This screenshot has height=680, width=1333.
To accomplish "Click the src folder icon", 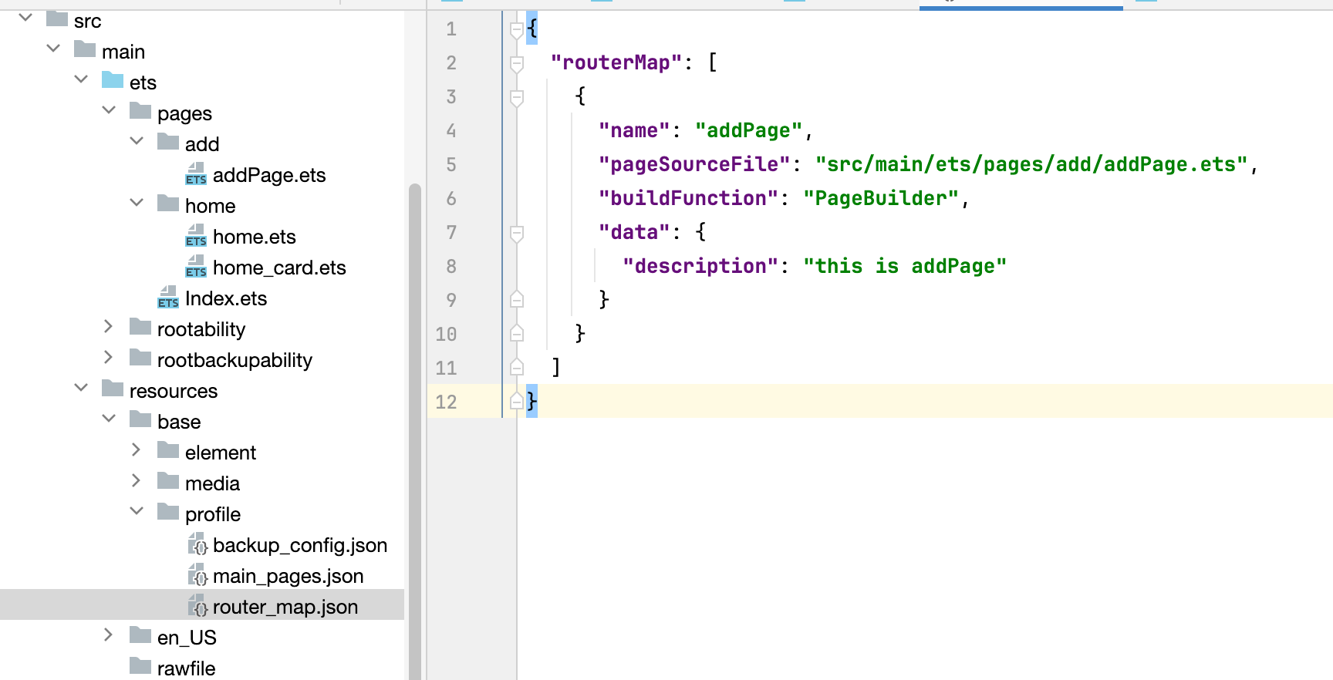I will (57, 19).
